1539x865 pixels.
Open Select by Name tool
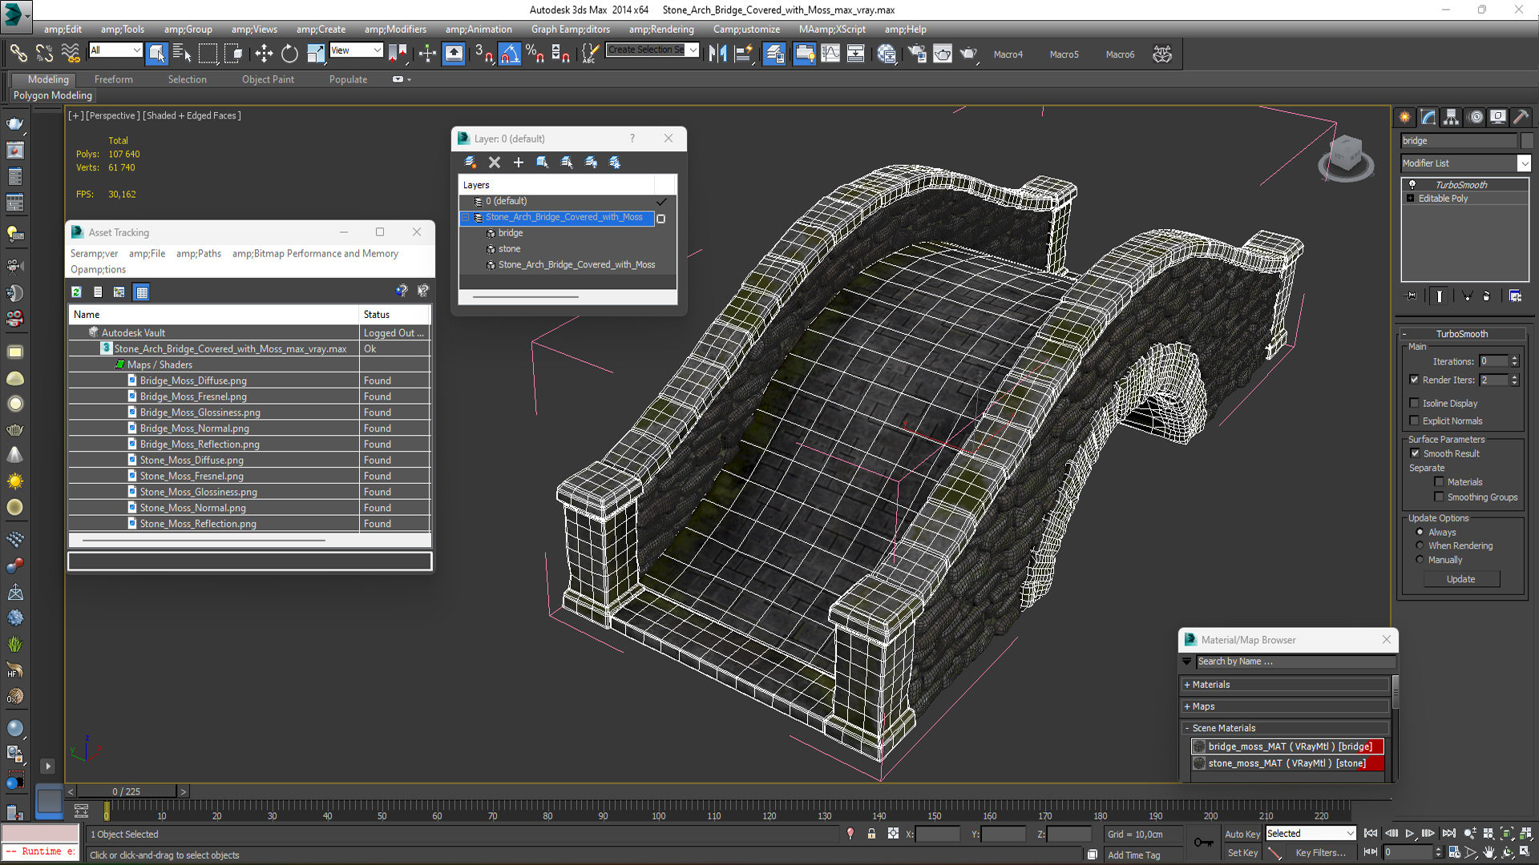coord(182,54)
